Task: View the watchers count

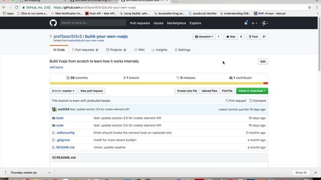Action: tap(218, 36)
